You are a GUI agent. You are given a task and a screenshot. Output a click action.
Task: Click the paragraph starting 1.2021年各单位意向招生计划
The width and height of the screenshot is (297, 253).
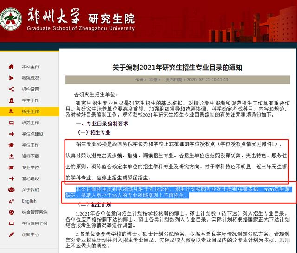click(177, 219)
